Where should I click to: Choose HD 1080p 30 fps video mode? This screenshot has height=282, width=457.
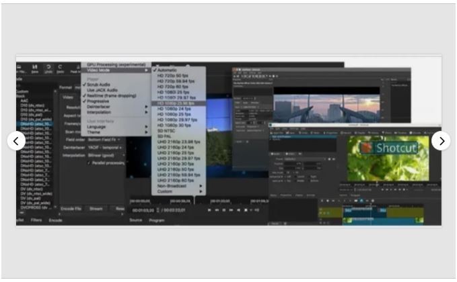click(x=174, y=126)
